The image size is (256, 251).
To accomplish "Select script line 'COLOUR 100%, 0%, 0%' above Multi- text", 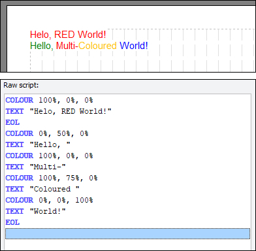I will click(x=49, y=156).
